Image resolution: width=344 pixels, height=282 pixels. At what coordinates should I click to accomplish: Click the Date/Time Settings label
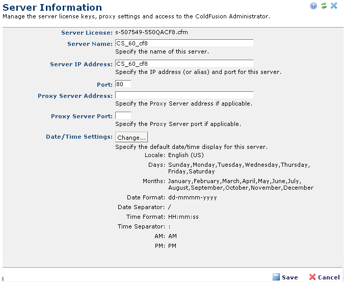[x=78, y=137]
